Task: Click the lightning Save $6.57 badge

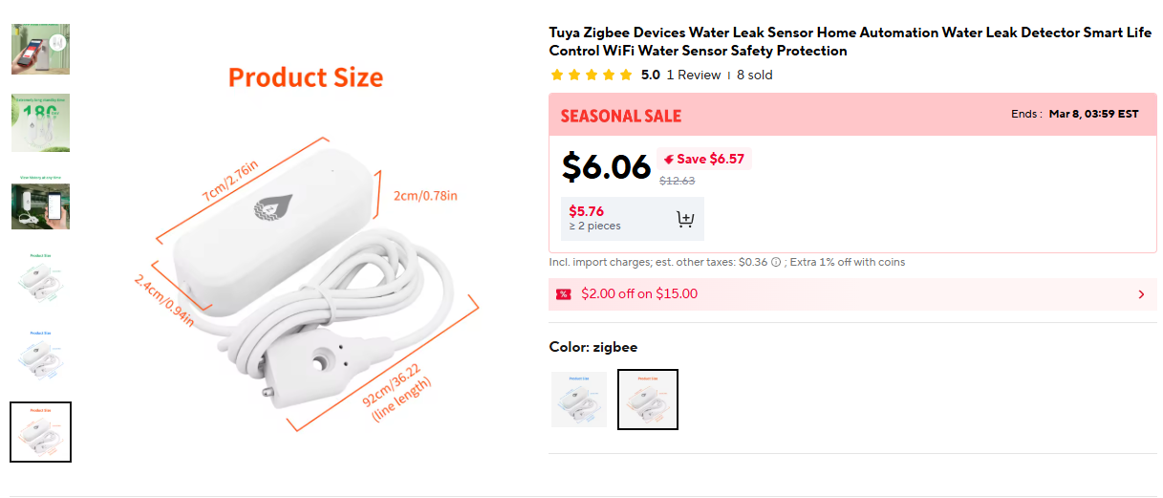Action: (704, 159)
